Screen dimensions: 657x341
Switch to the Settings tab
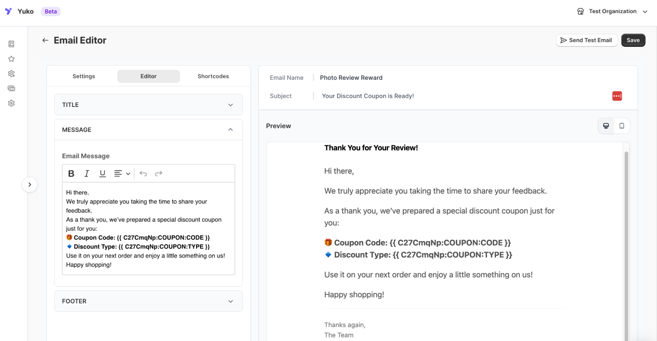pyautogui.click(x=83, y=76)
